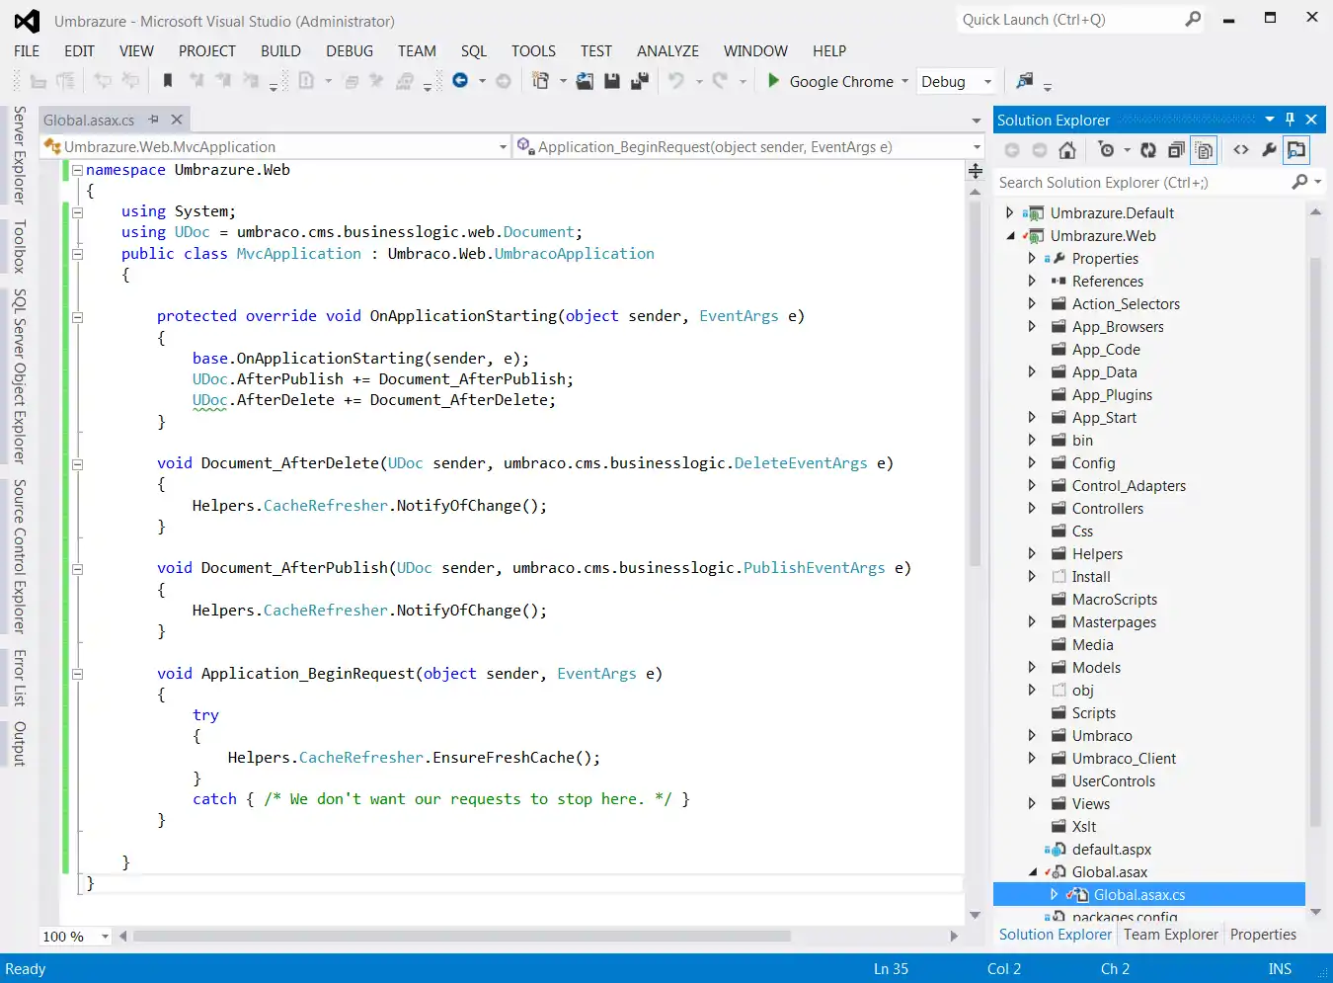Switch to the Team Explorer tab
This screenshot has height=983, width=1333.
point(1171,935)
